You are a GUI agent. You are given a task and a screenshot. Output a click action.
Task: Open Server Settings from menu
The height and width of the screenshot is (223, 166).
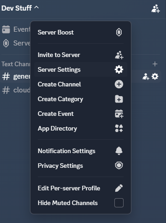click(x=81, y=69)
